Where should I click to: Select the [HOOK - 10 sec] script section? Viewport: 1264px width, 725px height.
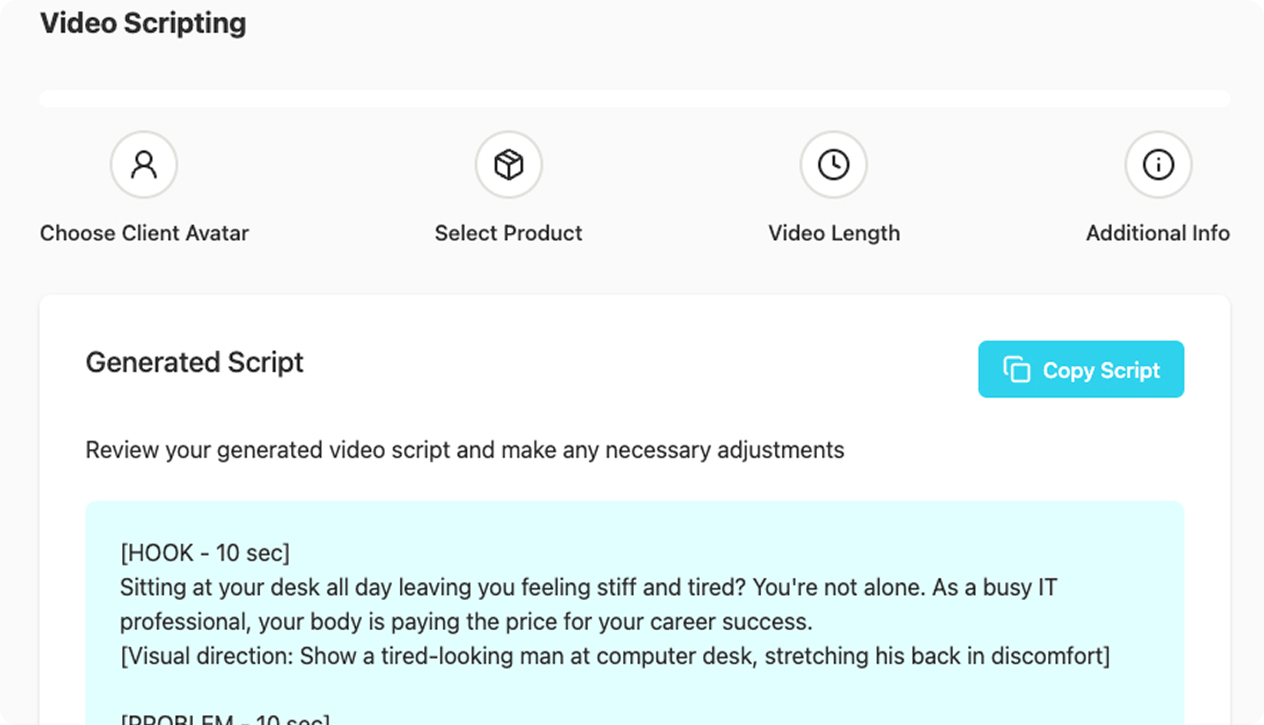tap(204, 552)
